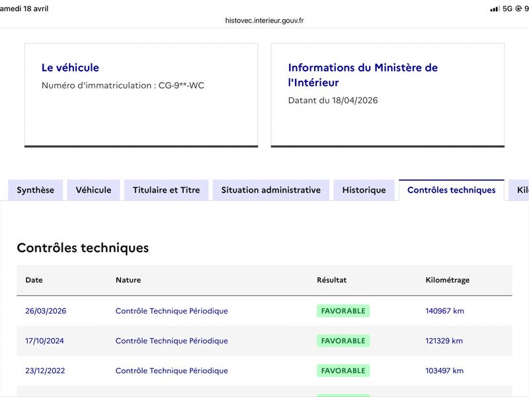This screenshot has width=529, height=397.
Task: Tap the histovec.interieur.gouv.fr address bar
Action: click(264, 21)
